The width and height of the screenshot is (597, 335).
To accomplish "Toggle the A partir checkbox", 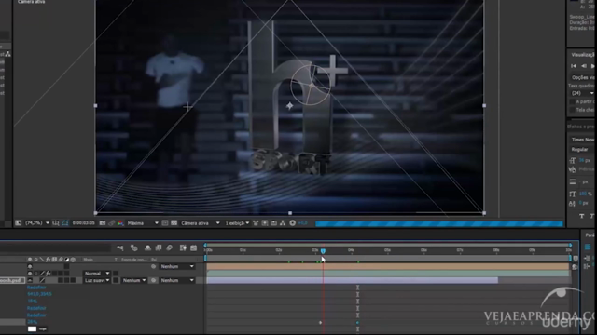I will [572, 101].
